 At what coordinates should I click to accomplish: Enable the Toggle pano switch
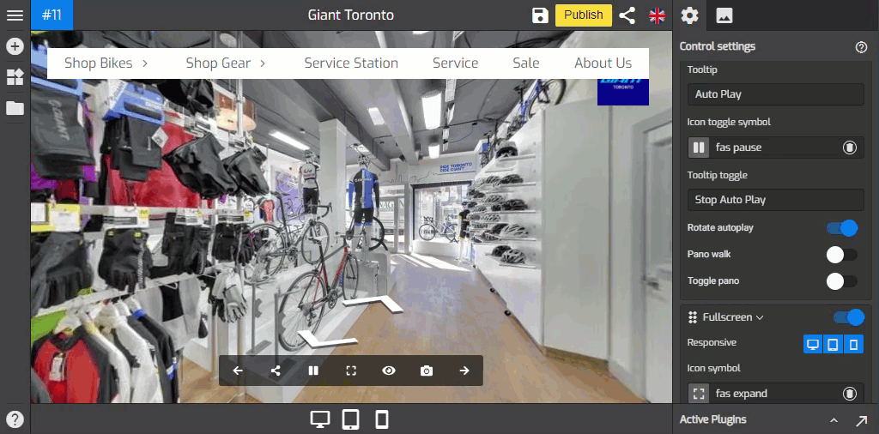tap(842, 281)
